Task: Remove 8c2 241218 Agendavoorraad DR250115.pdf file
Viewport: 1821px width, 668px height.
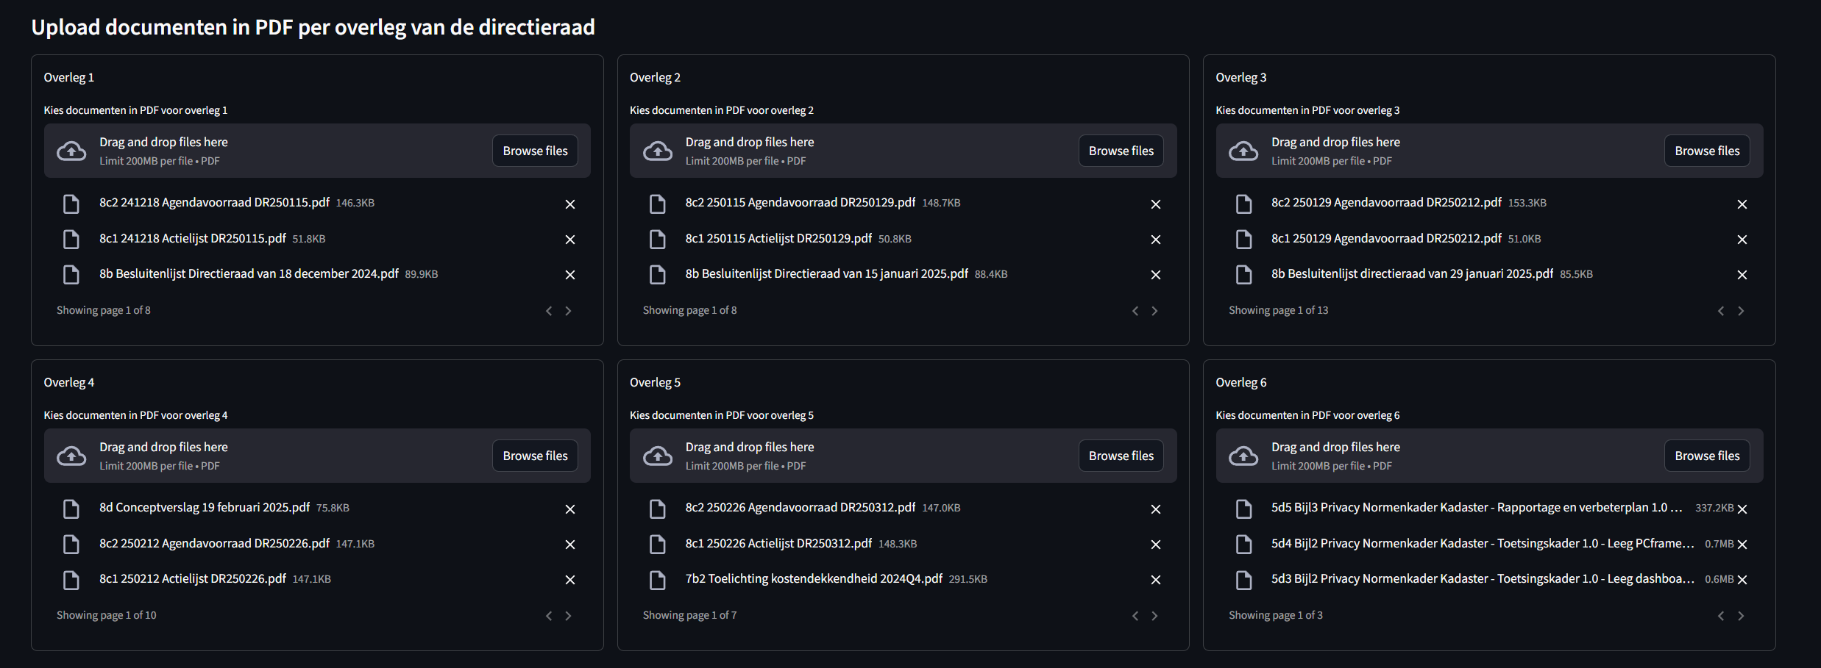Action: click(x=569, y=204)
